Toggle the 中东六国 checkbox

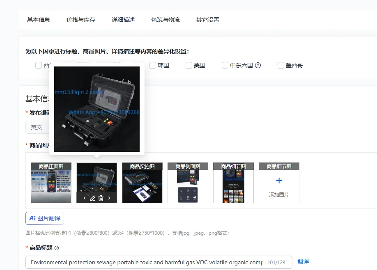click(225, 65)
